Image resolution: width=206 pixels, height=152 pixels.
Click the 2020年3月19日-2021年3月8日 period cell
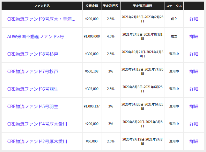pyautogui.click(x=143, y=141)
